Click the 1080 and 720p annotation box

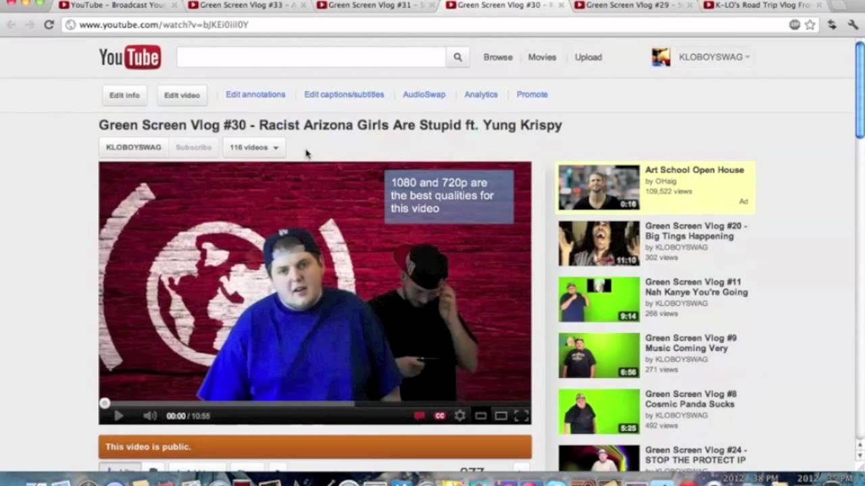pyautogui.click(x=449, y=196)
